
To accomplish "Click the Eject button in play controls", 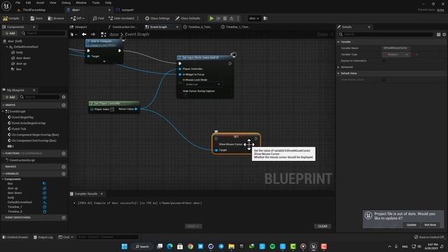I will pyautogui.click(x=232, y=18).
